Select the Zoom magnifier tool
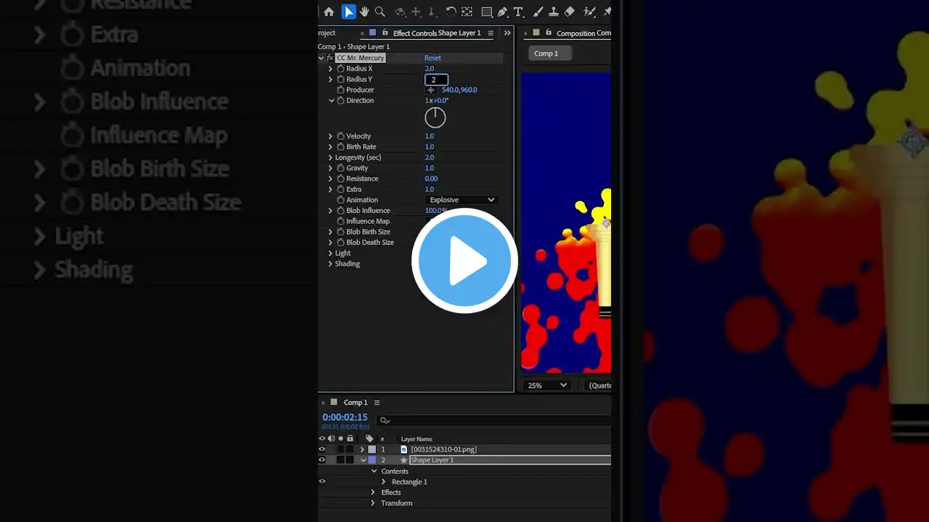 pyautogui.click(x=380, y=12)
